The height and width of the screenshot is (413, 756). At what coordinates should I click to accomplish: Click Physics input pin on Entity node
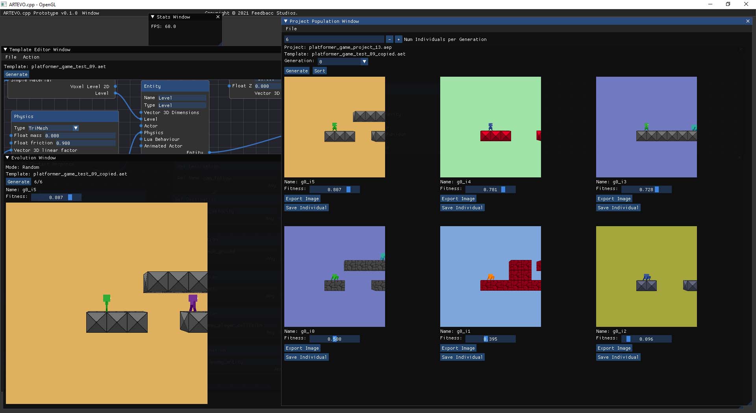pos(141,133)
